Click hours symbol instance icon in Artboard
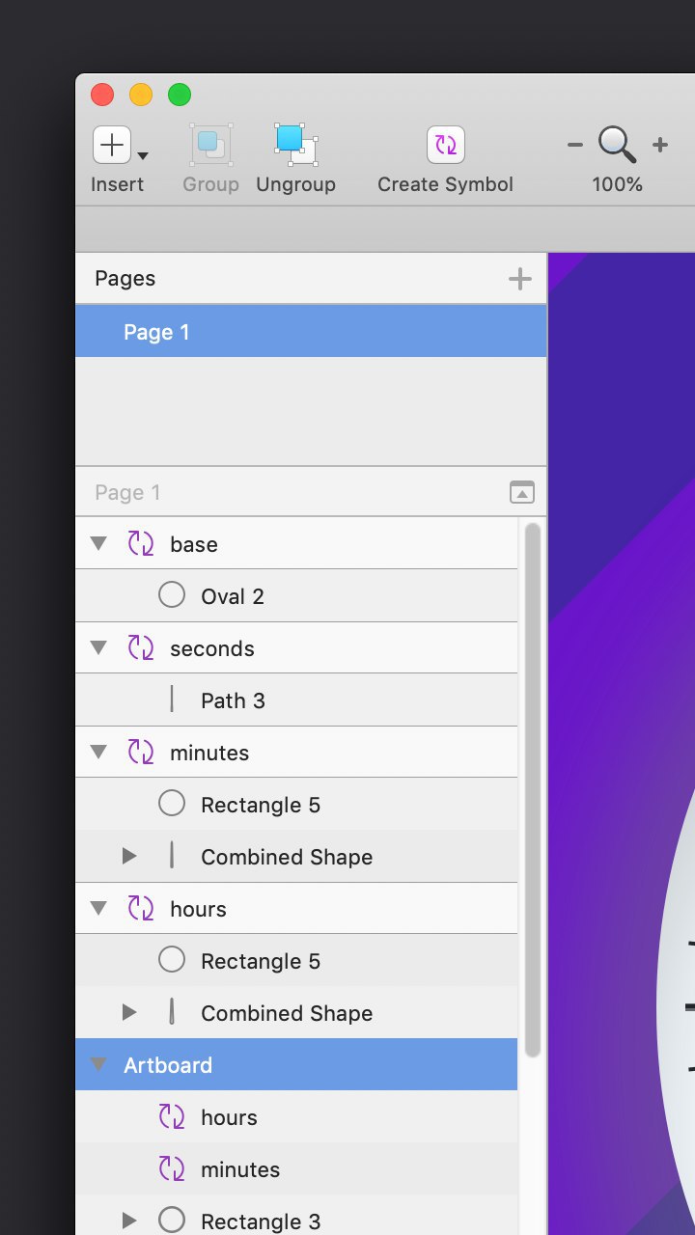Screen dimensions: 695x1235 coord(172,1116)
